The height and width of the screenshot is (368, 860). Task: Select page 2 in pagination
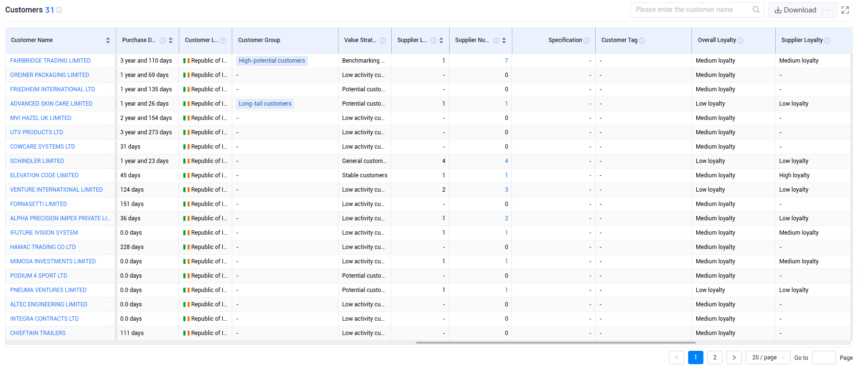coord(715,357)
